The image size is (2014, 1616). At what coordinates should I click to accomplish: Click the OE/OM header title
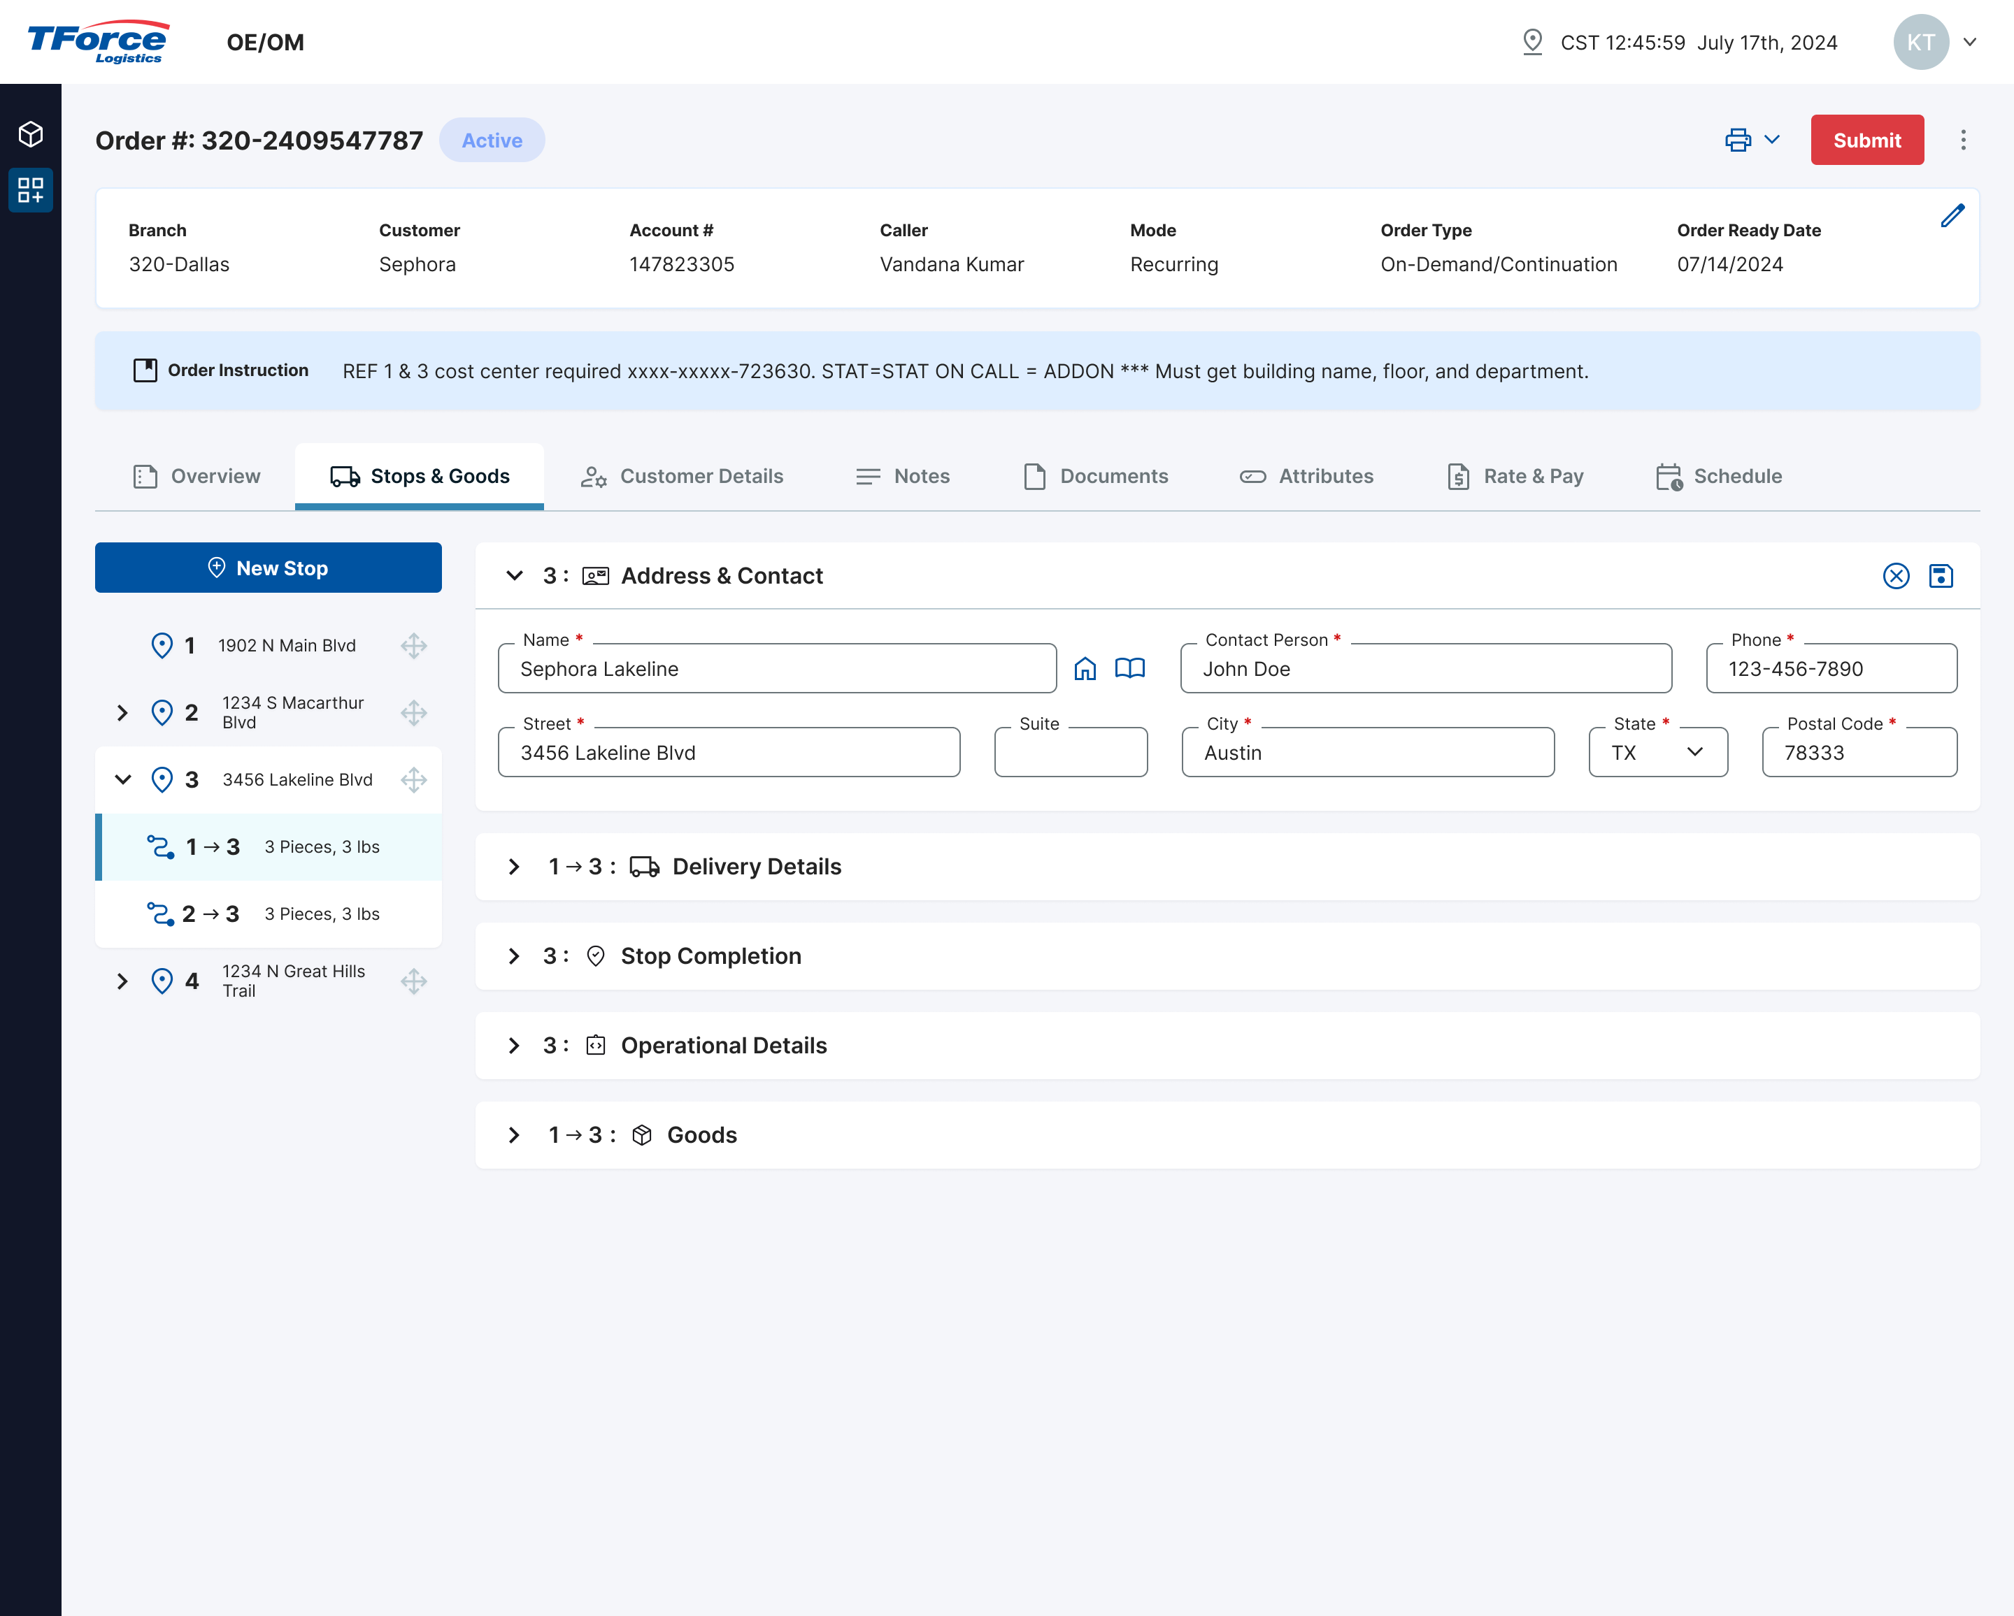coord(265,42)
